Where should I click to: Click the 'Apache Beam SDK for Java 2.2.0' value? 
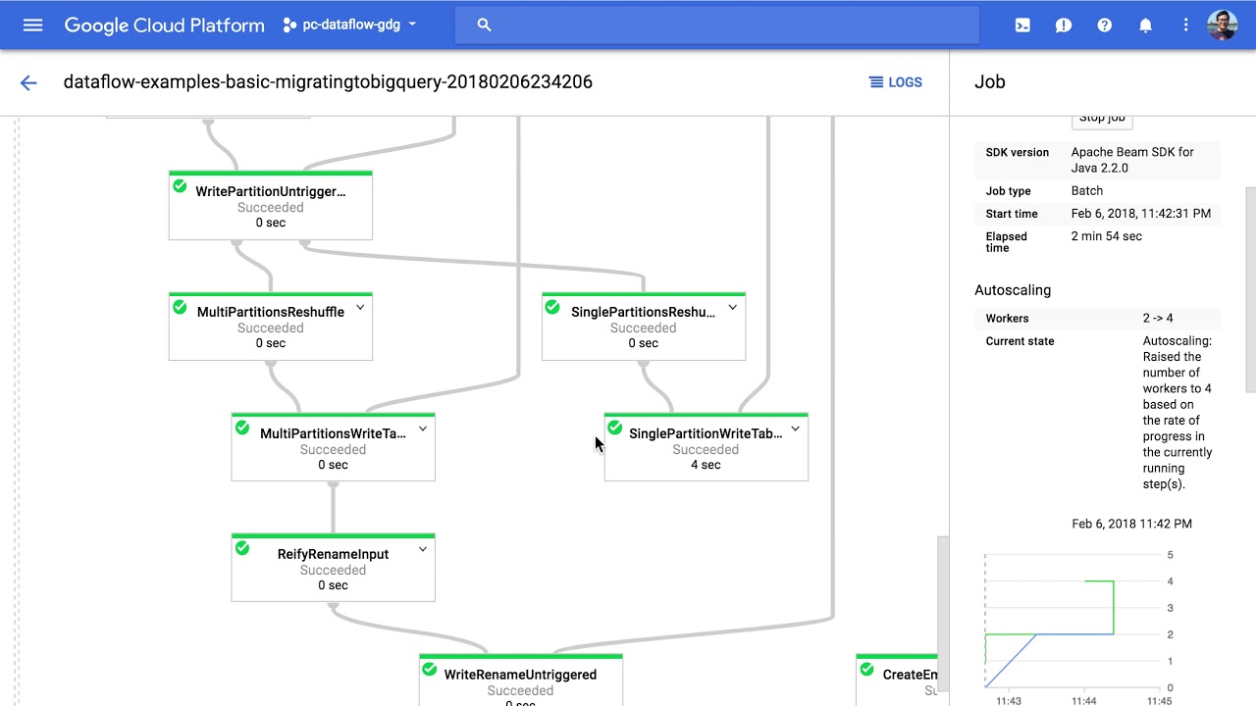(x=1132, y=160)
